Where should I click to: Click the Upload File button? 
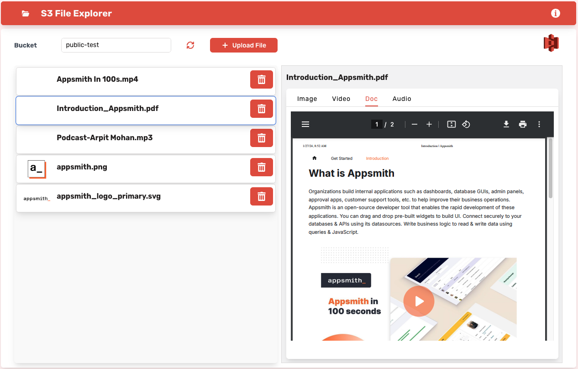coord(244,45)
